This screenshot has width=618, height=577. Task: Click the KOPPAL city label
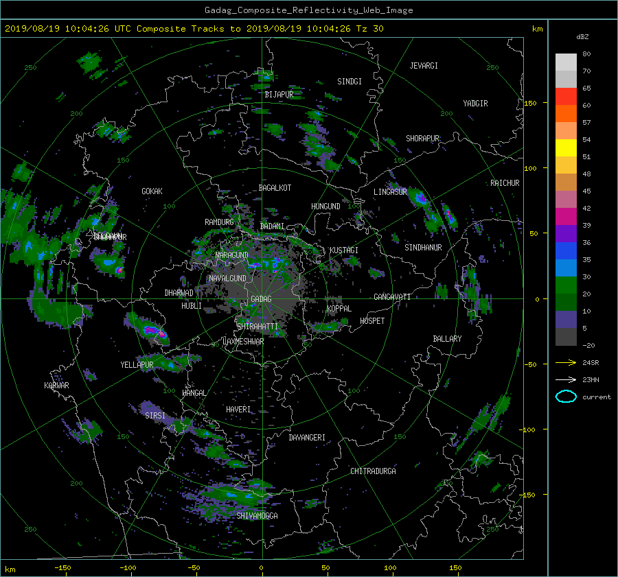339,309
